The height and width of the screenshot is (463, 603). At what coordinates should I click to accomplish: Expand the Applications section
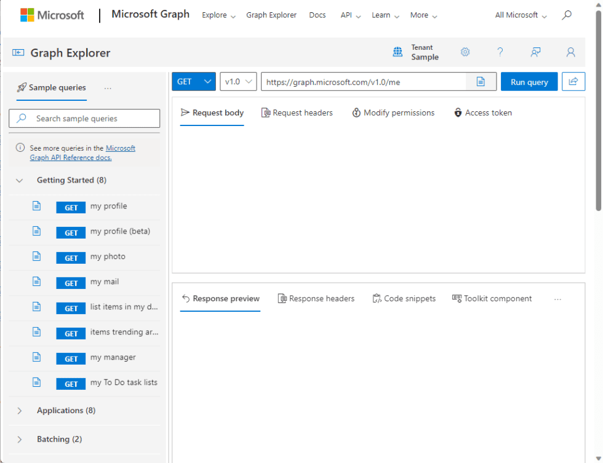pyautogui.click(x=18, y=410)
